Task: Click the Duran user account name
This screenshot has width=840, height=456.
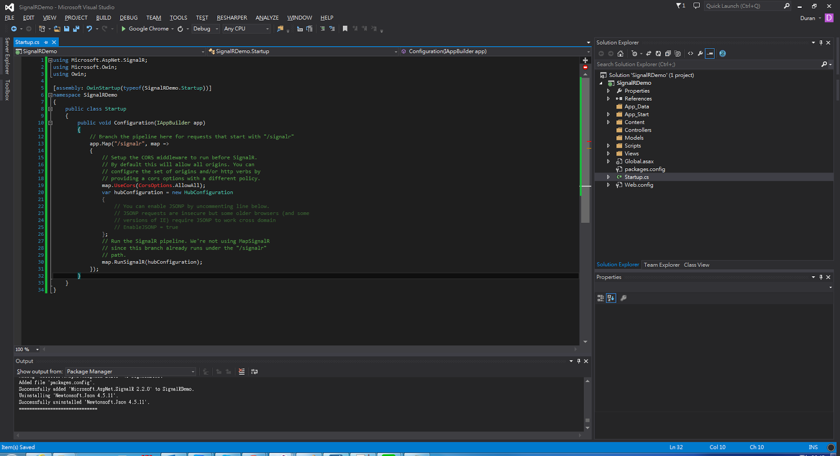Action: (807, 18)
